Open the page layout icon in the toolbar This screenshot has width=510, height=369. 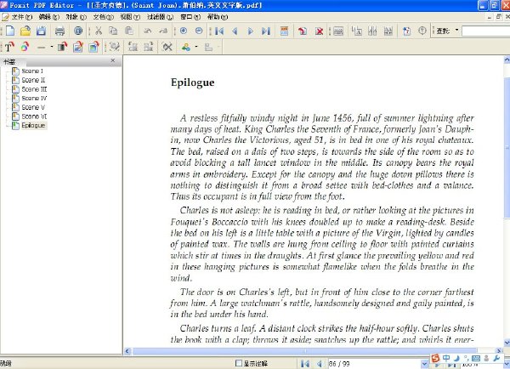[x=284, y=31]
